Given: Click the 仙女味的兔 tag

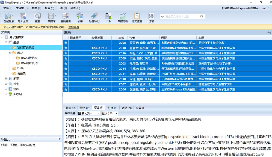Looking at the screenshot, I should click(x=27, y=145).
